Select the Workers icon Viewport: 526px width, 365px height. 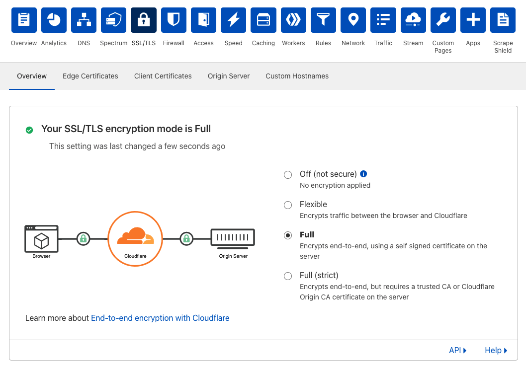tap(293, 20)
